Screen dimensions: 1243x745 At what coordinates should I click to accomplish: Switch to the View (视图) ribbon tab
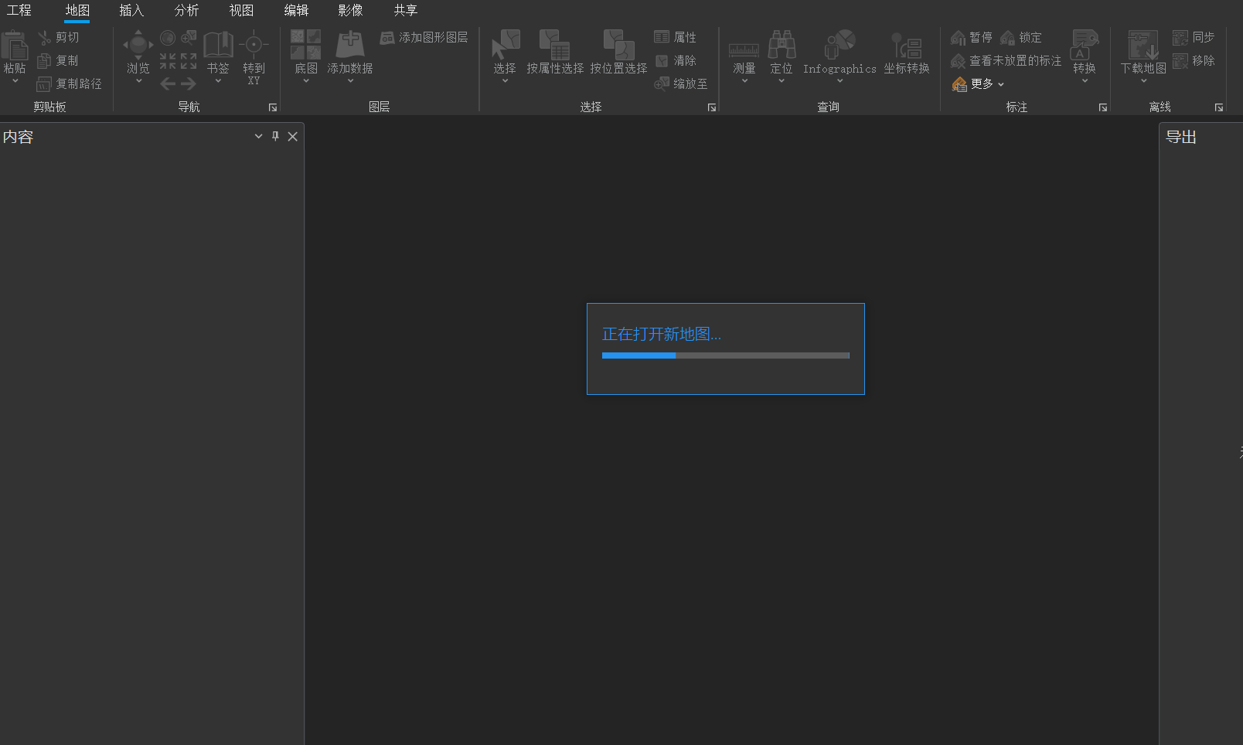click(241, 10)
